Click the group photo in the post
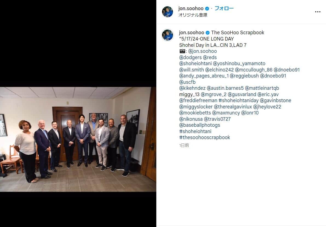This screenshot has height=227, width=326. click(x=78, y=139)
